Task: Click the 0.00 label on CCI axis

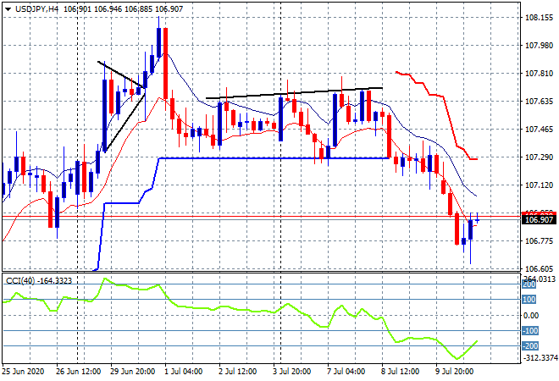Action: click(532, 316)
